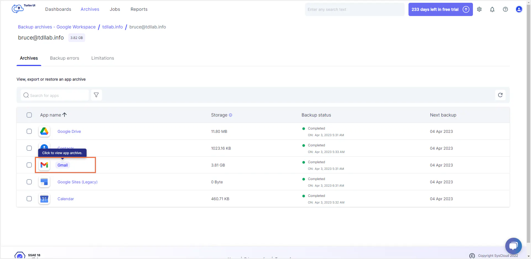This screenshot has height=259, width=531.
Task: Click Calendar's 04 Apr 2023 next backup
Action: point(441,199)
